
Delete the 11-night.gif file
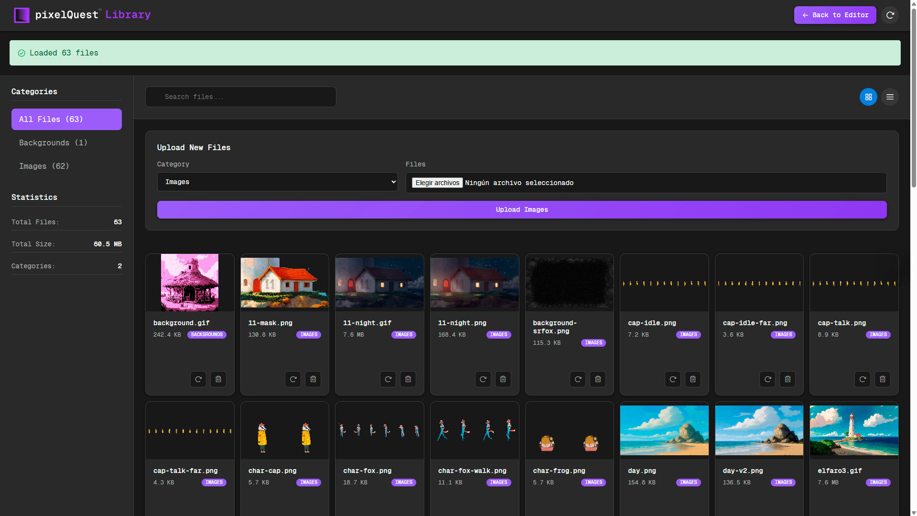[x=408, y=379]
